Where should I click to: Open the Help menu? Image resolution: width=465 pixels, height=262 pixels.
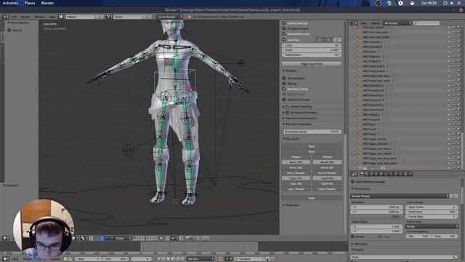pos(52,17)
